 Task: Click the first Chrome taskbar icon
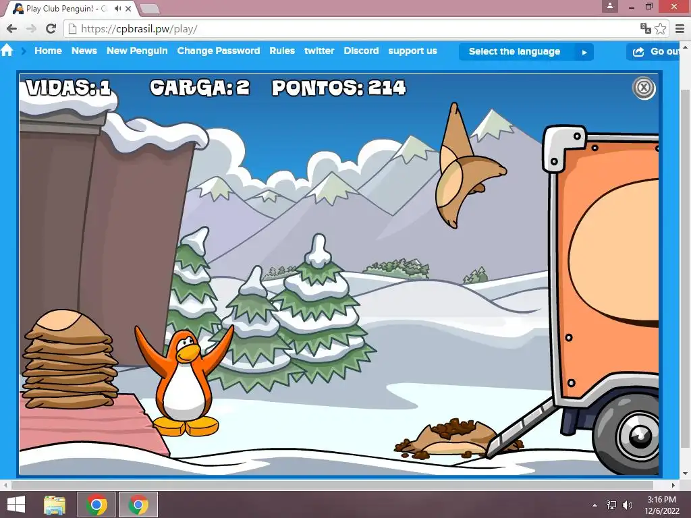(96, 505)
